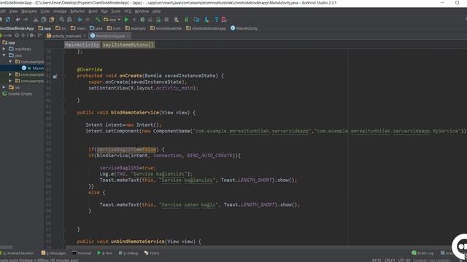Open the Debug tool window
The height and width of the screenshot is (262, 467).
128,253
